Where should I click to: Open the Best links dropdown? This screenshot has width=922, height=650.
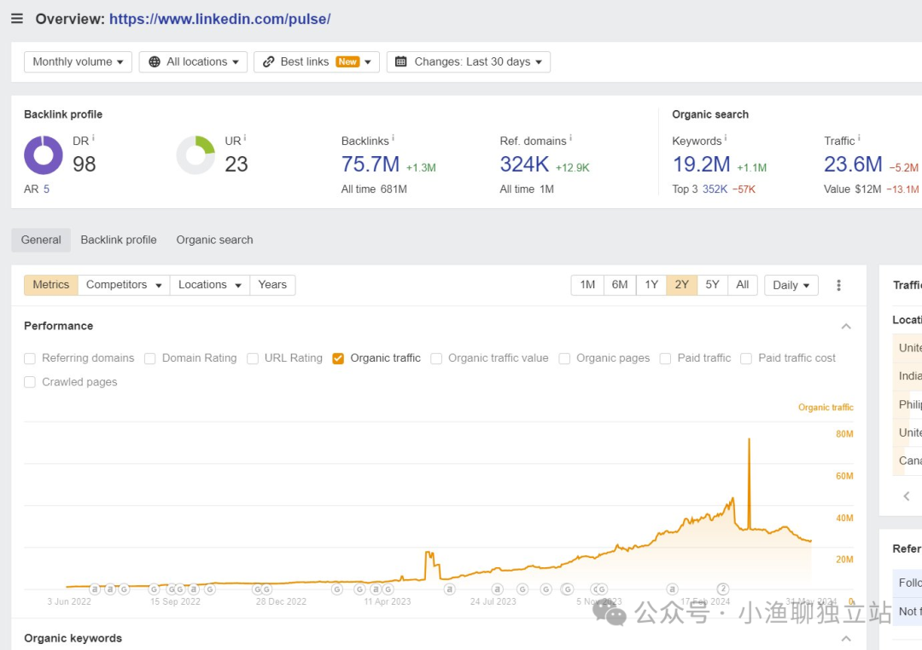[x=317, y=61]
